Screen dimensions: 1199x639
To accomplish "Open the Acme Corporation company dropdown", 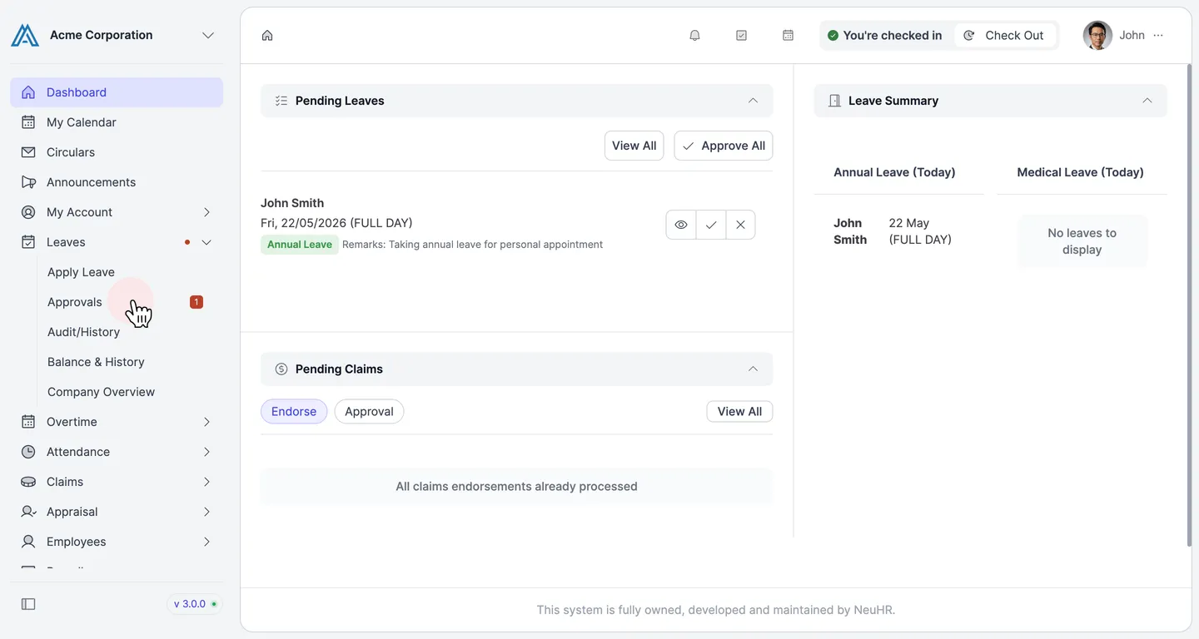I will tap(208, 35).
